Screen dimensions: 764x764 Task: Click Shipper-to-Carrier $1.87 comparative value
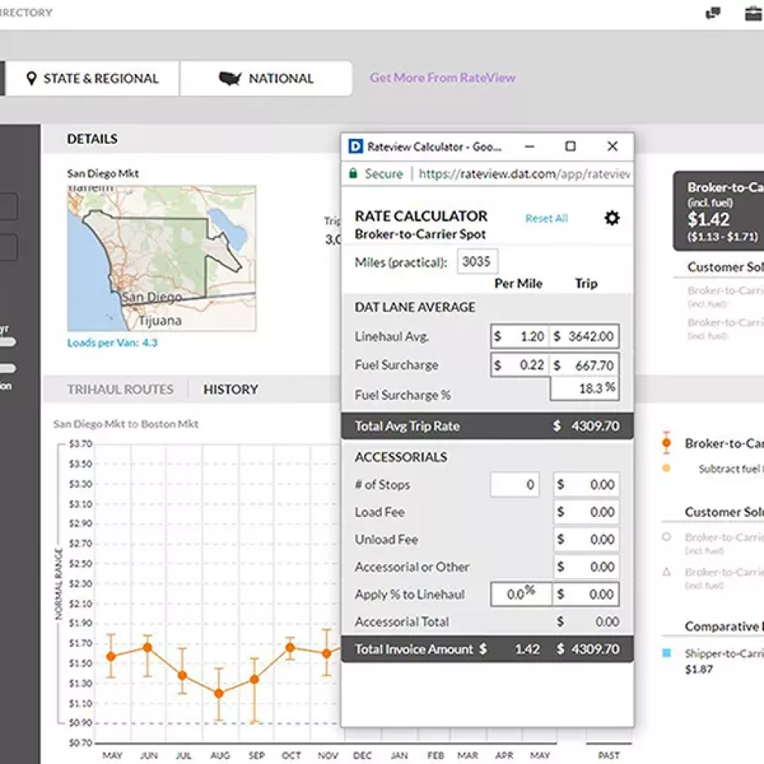tap(698, 669)
